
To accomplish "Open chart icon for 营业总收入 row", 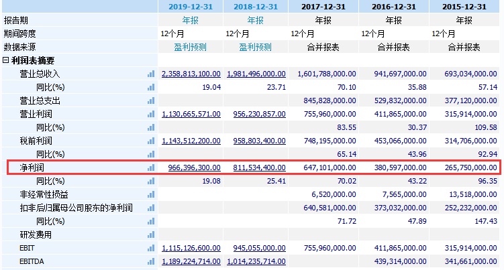I will (151, 74).
